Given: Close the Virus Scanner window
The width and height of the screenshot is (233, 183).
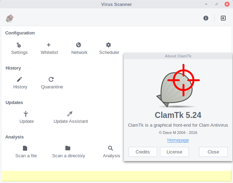Looking at the screenshot, I should click(227, 4).
